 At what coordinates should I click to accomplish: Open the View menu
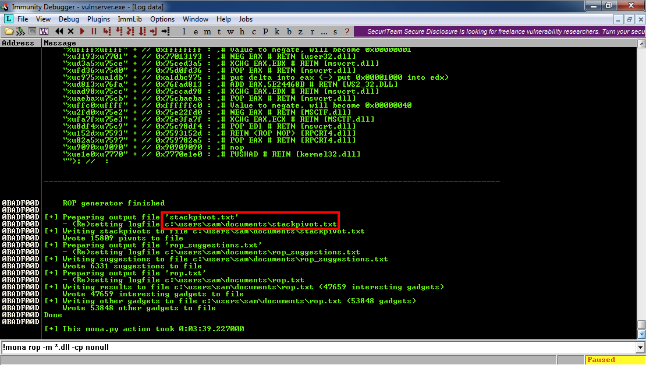click(x=43, y=19)
